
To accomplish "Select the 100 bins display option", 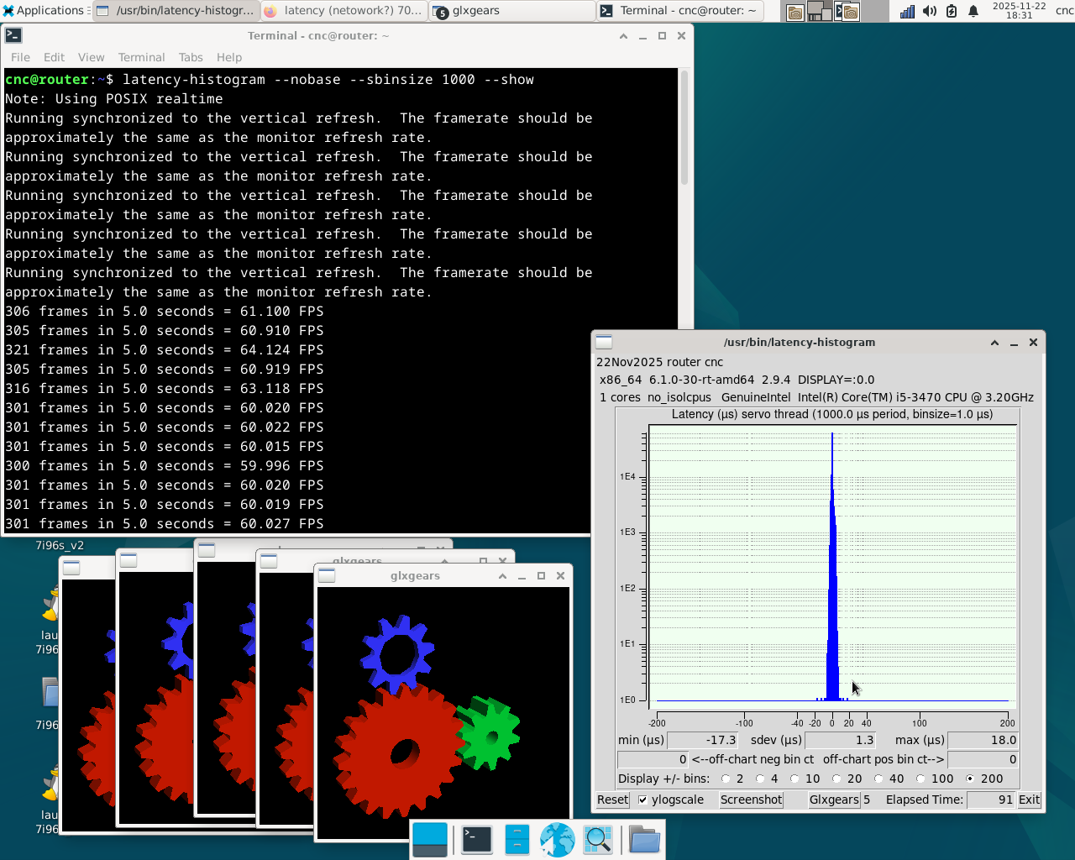I will click(920, 779).
